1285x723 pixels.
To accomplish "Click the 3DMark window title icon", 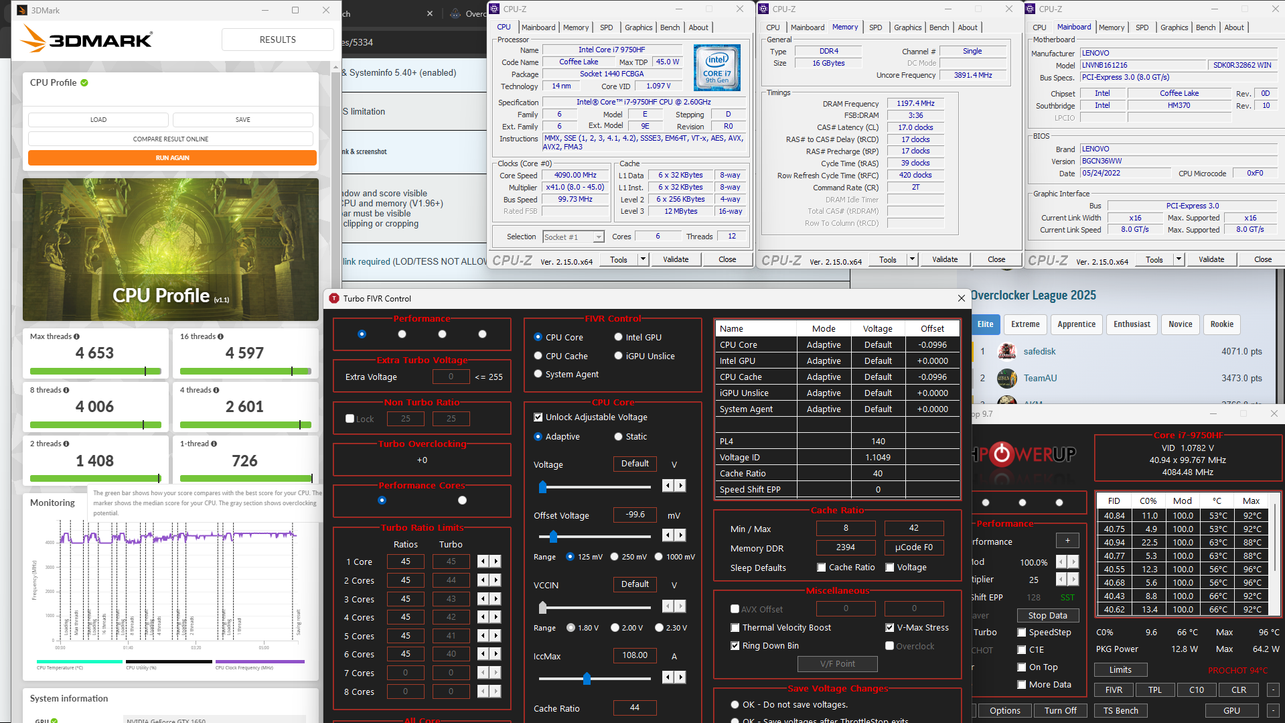I will [x=22, y=10].
